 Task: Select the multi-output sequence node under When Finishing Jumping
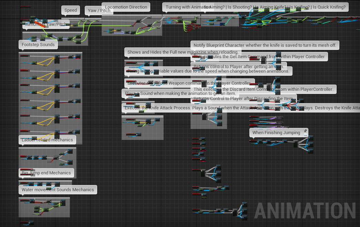click(x=296, y=144)
